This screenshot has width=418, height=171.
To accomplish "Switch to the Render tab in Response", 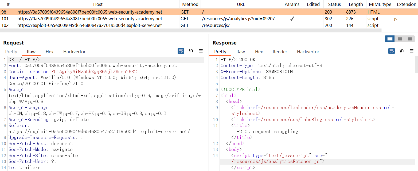I will coord(280,52).
